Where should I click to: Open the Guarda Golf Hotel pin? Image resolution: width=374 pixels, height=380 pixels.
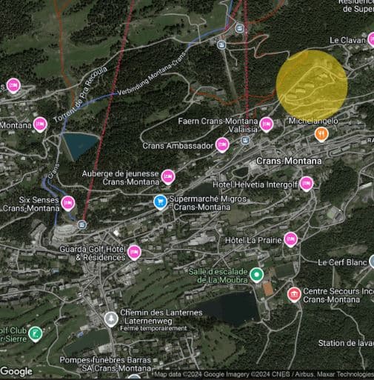(134, 253)
